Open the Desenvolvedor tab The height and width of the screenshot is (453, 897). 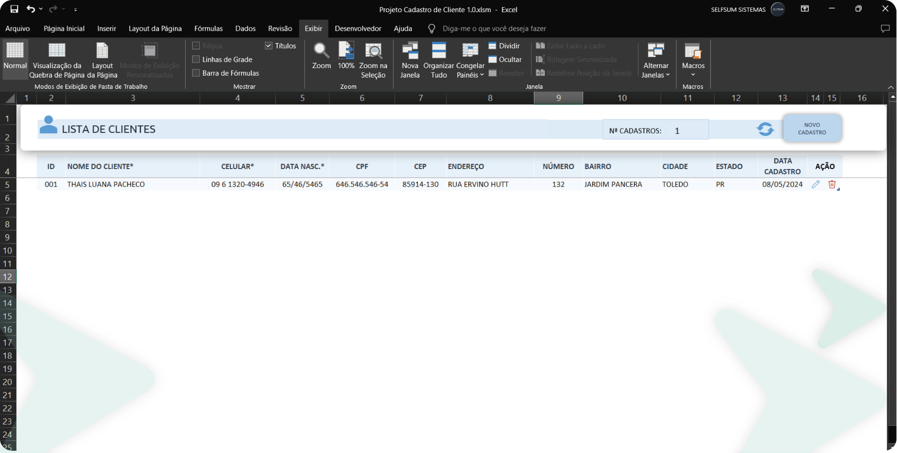point(358,28)
